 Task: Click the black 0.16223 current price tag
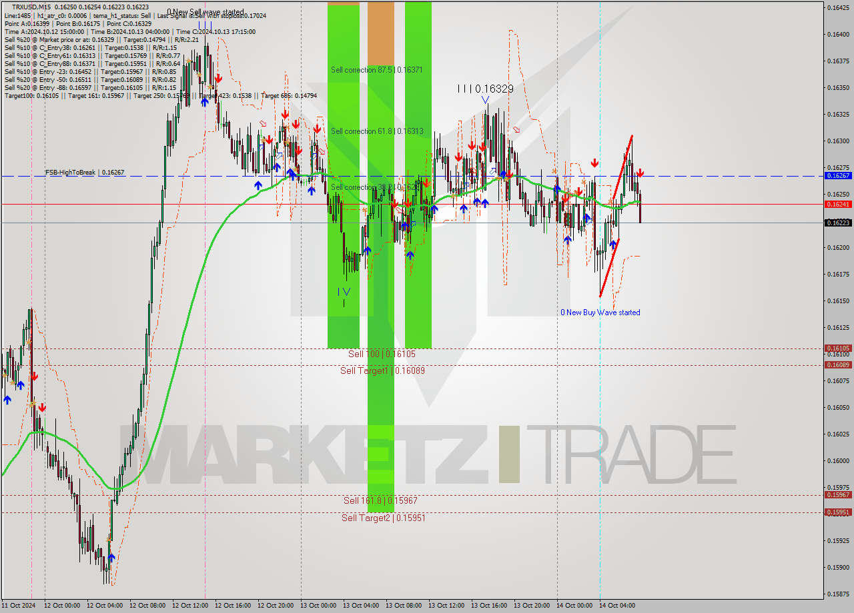pyautogui.click(x=838, y=223)
